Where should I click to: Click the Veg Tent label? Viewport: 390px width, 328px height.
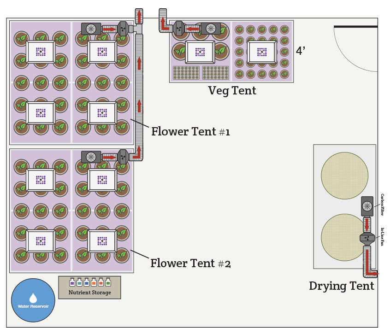[232, 91]
